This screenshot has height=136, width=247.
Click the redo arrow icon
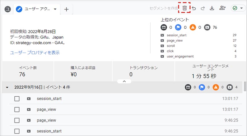point(203,8)
